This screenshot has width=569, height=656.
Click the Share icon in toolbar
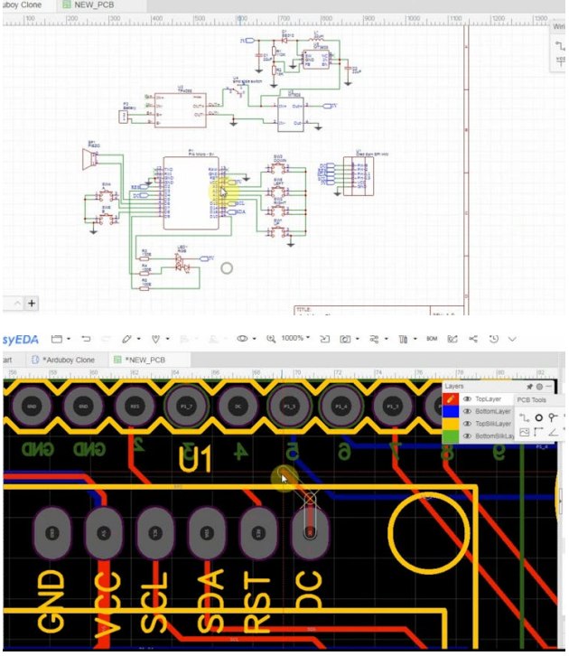click(x=472, y=339)
